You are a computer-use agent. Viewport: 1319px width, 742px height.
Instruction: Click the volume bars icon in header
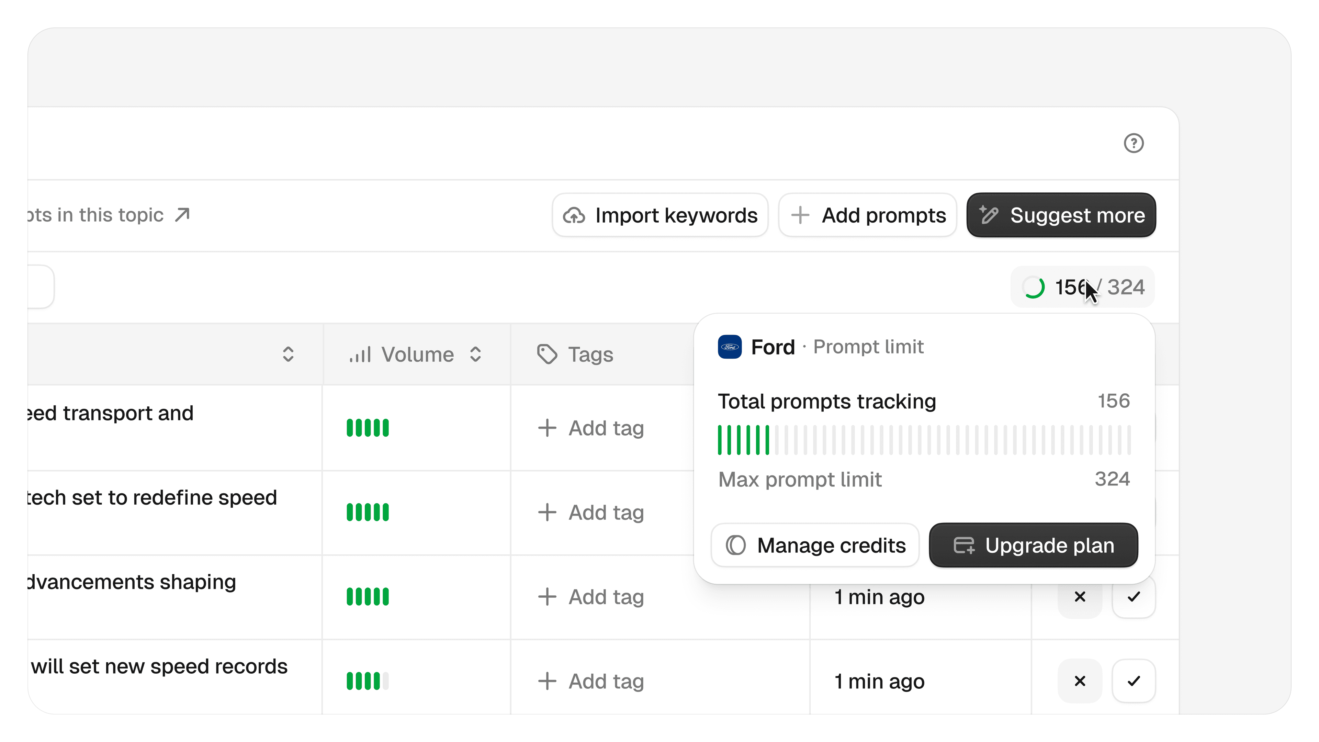[360, 355]
